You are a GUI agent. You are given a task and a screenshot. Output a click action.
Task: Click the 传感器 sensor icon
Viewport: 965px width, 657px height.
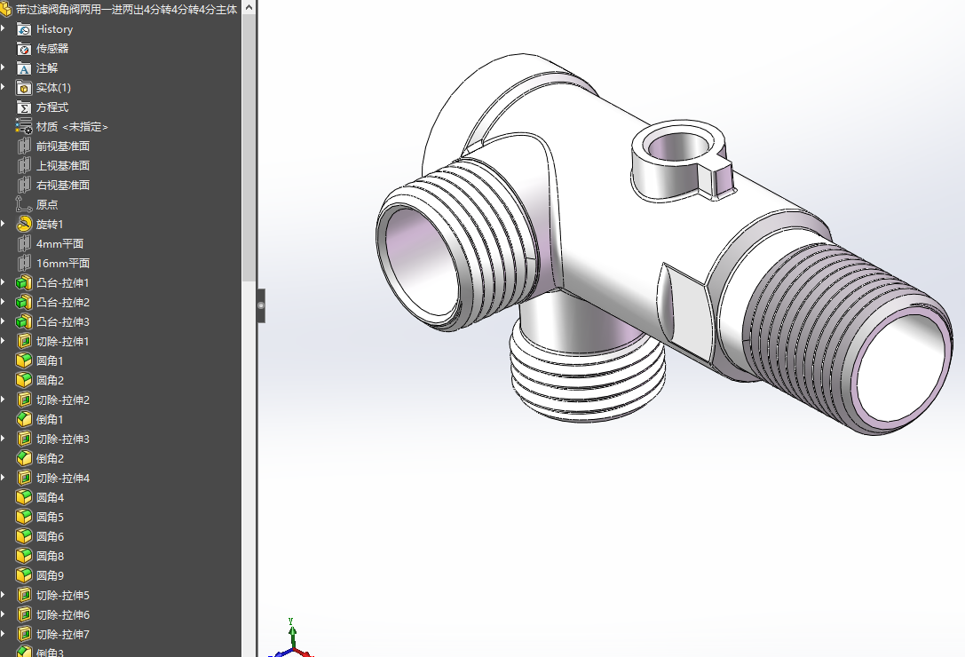pos(23,49)
